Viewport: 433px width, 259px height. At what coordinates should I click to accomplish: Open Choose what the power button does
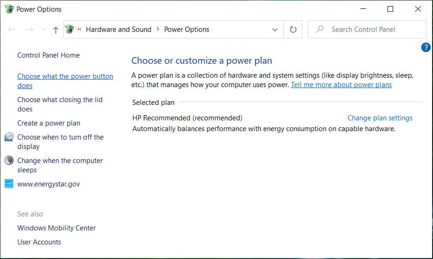[x=65, y=76]
